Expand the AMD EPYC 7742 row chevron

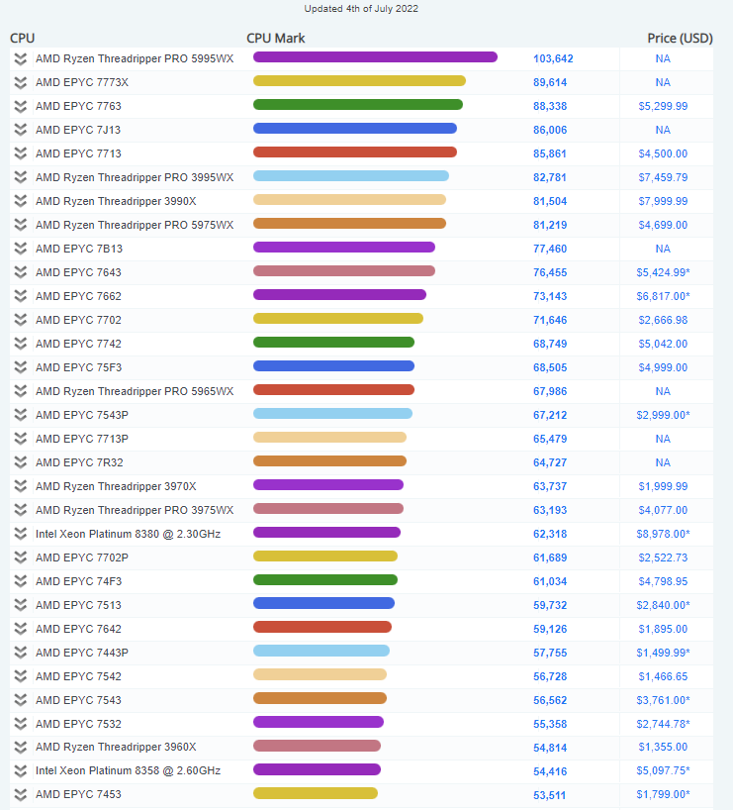21,344
